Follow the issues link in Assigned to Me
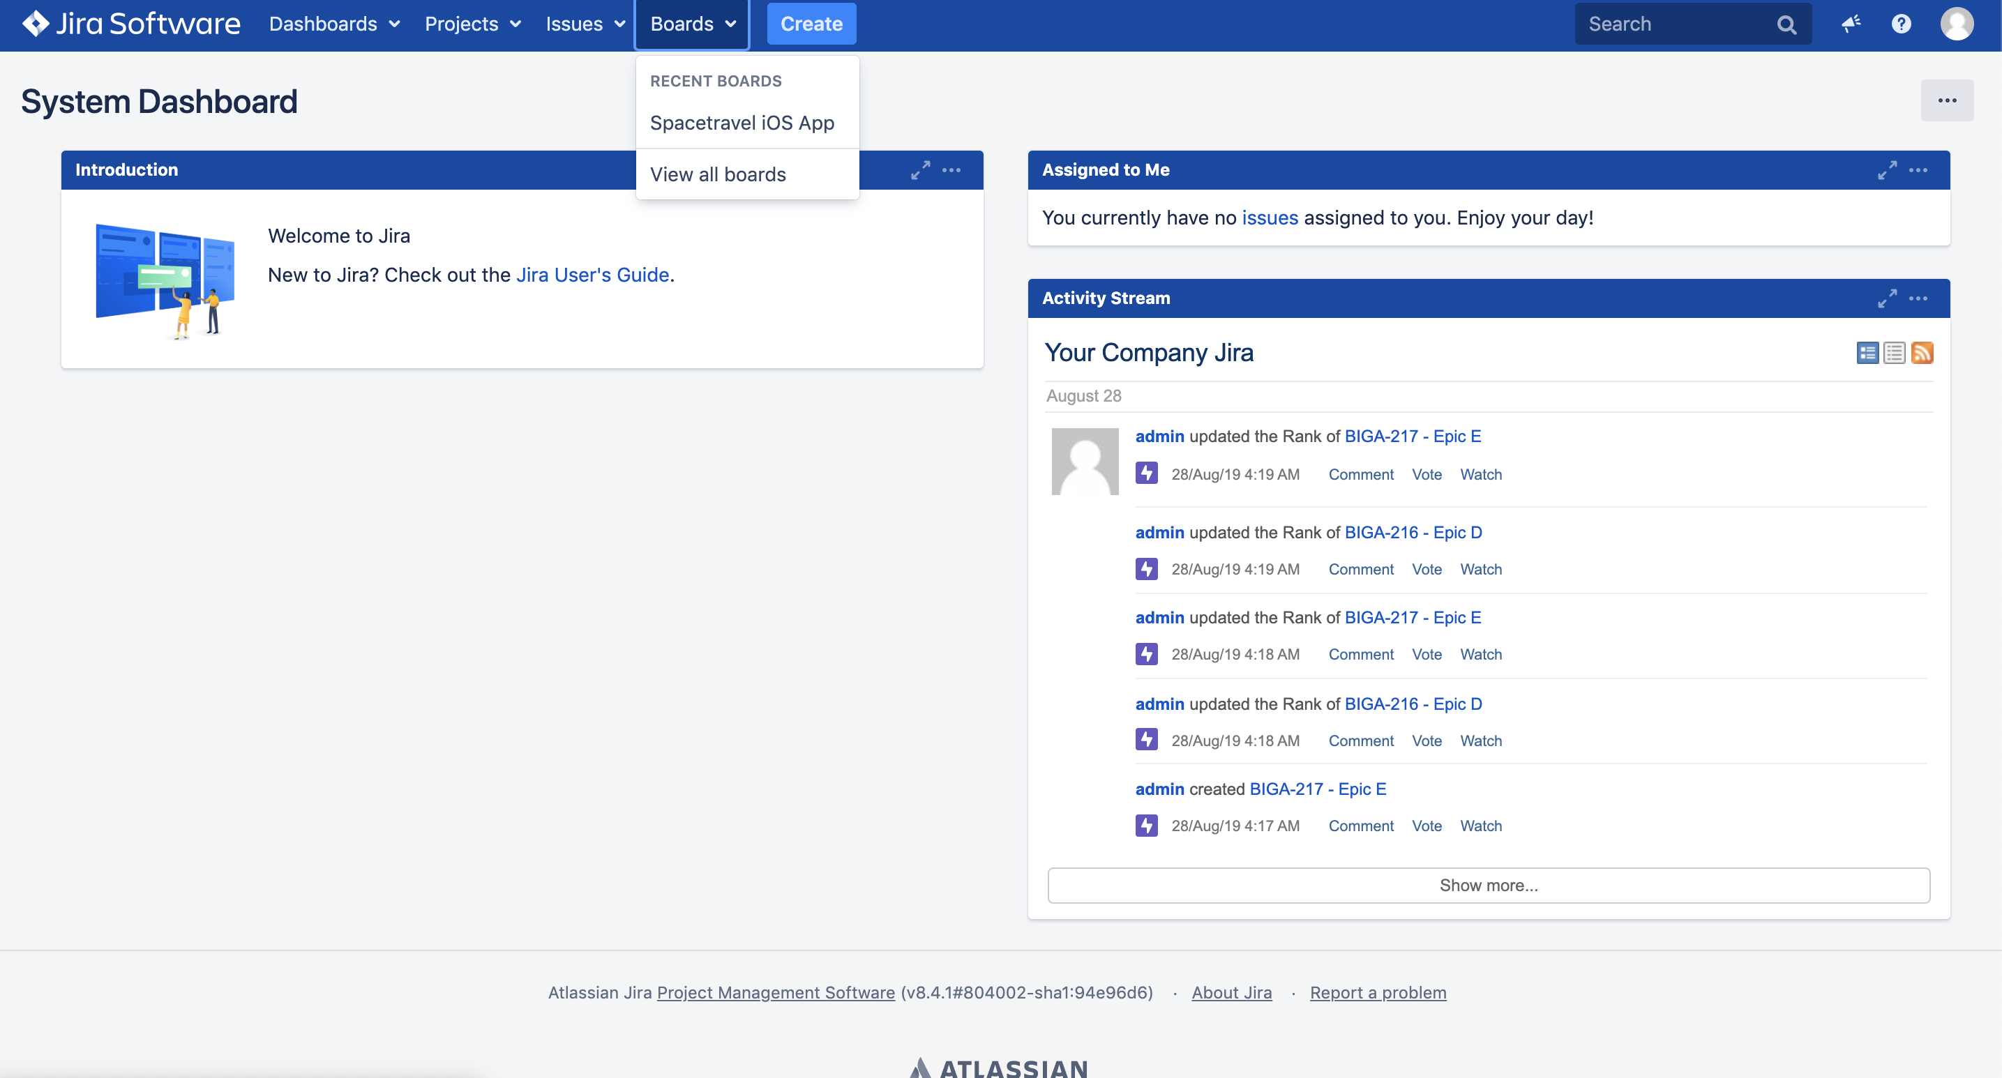The image size is (2002, 1078). pos(1270,218)
